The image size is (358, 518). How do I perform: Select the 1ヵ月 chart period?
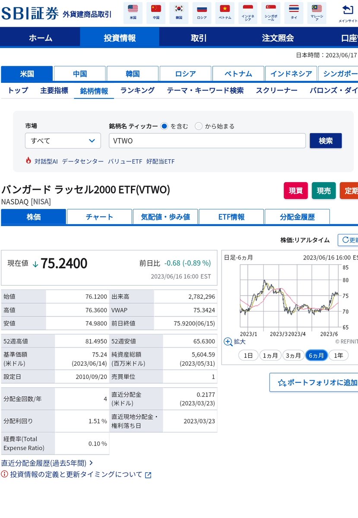pos(270,356)
